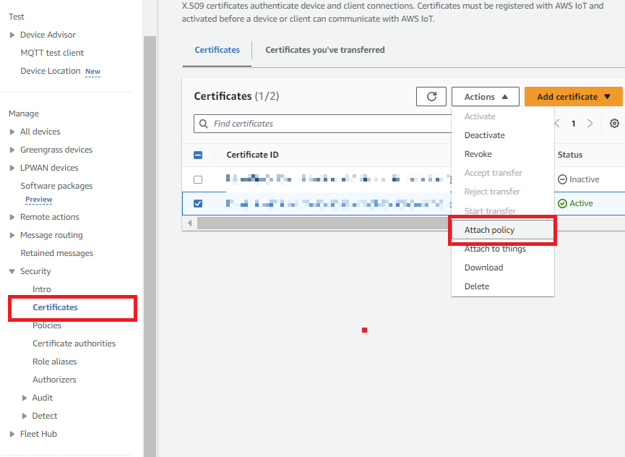Check the inactive certificate's row checkbox

point(198,179)
